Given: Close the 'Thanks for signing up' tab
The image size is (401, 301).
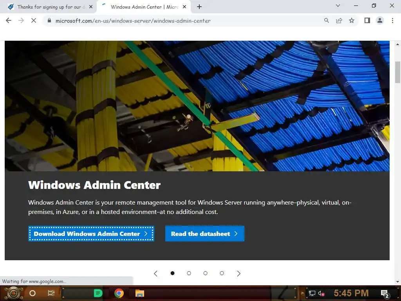Looking at the screenshot, I should tap(91, 7).
